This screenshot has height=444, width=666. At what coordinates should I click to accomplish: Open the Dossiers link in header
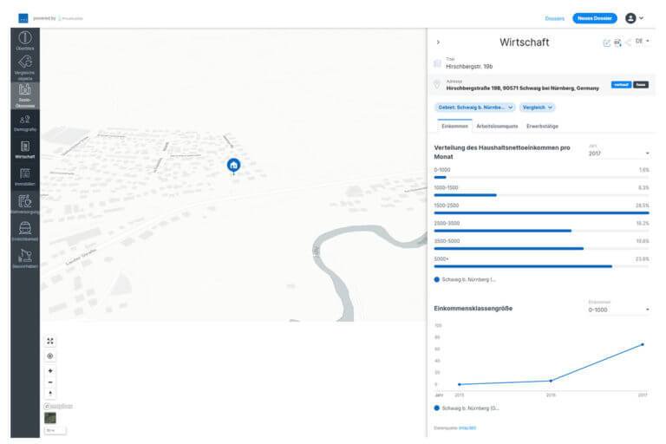click(554, 18)
